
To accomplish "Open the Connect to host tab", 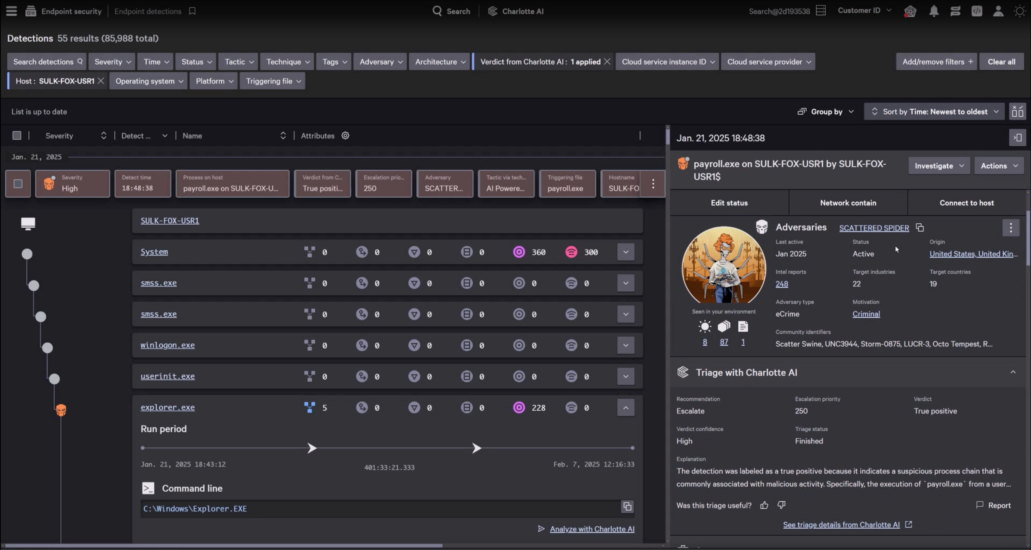I will click(x=966, y=203).
